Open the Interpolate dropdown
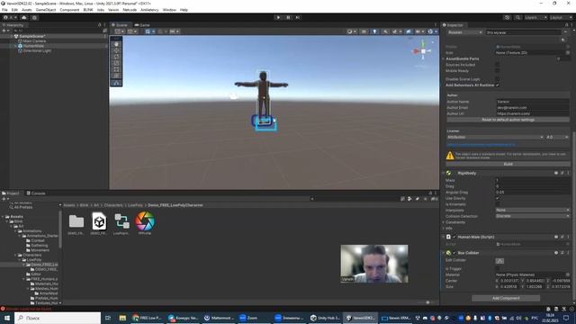Viewport: 576px width, 324px height. click(x=532, y=210)
